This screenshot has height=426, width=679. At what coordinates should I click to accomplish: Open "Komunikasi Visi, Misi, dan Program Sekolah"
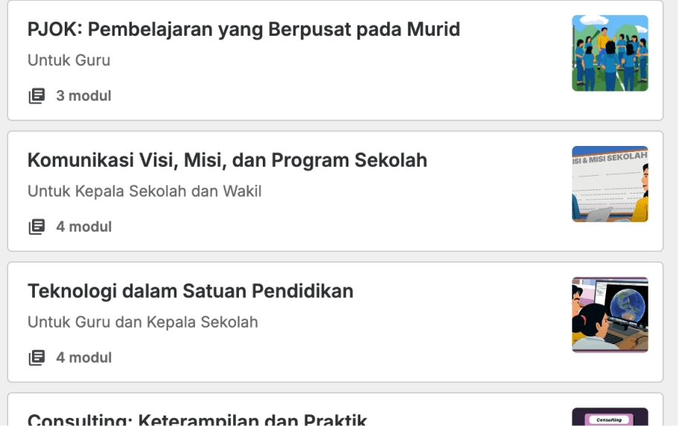tap(227, 160)
